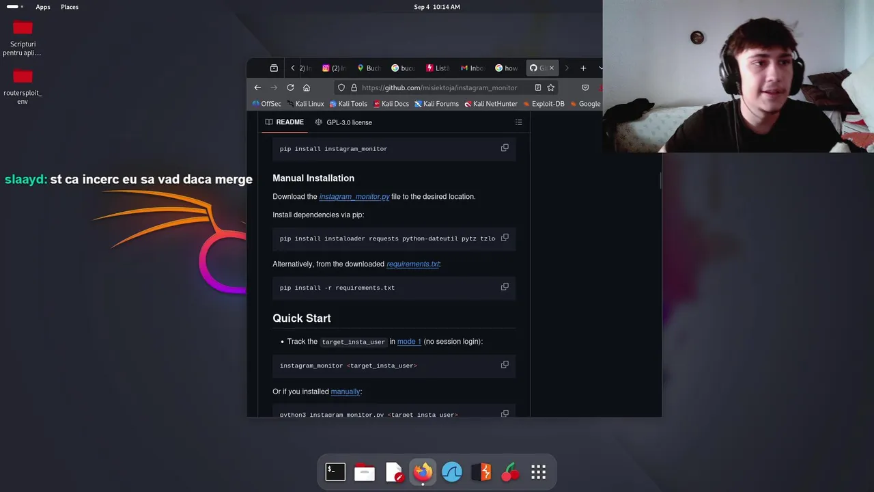
Task: Open the clock showing Sep 4 10:14 AM
Action: pyautogui.click(x=437, y=7)
